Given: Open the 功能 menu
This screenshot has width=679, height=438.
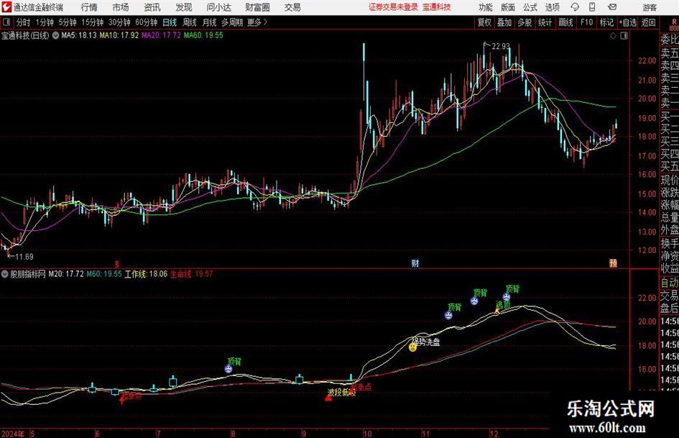Looking at the screenshot, I should (x=486, y=7).
